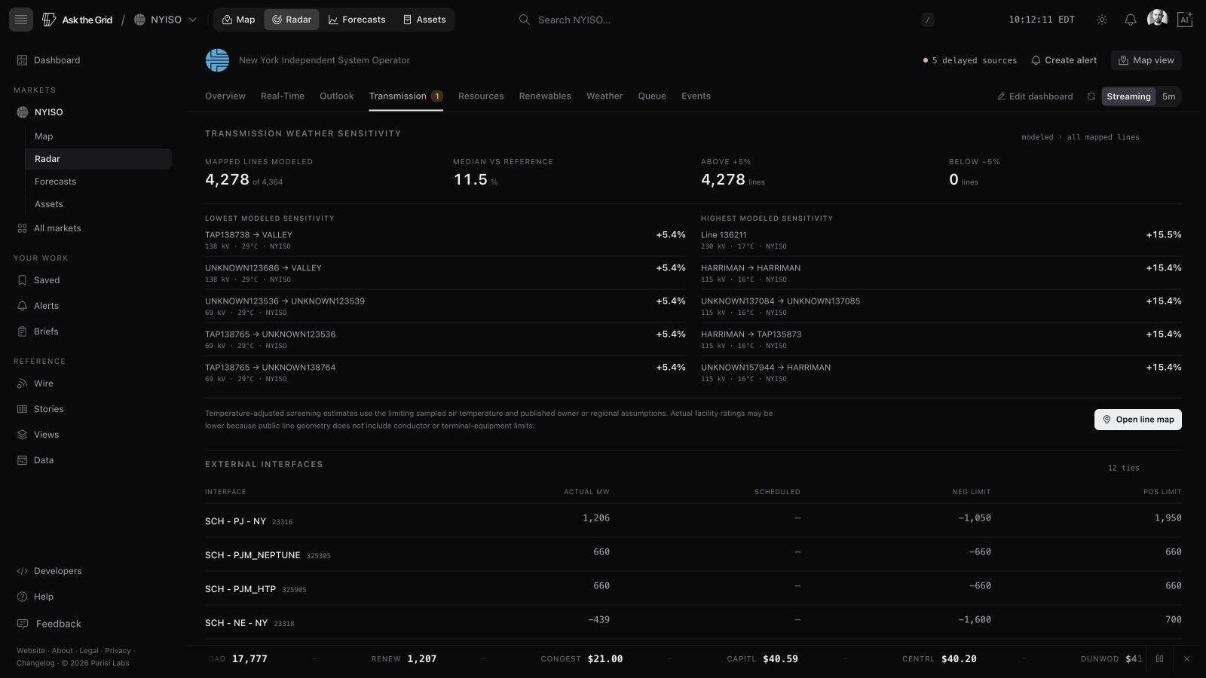Pause the bottom ticker bar
The height and width of the screenshot is (678, 1206).
point(1159,659)
